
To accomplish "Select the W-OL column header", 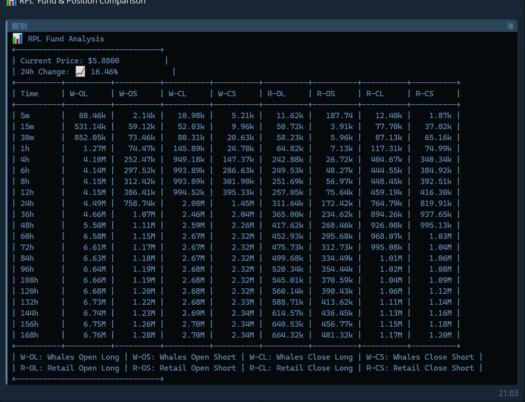I will point(79,94).
